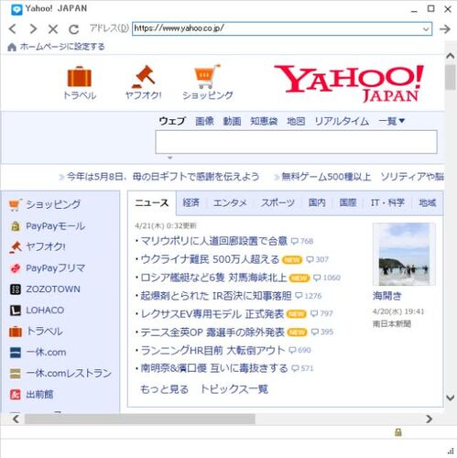This screenshot has height=458, width=457.
Task: Open the もっと見る link below news list
Action: pyautogui.click(x=164, y=389)
